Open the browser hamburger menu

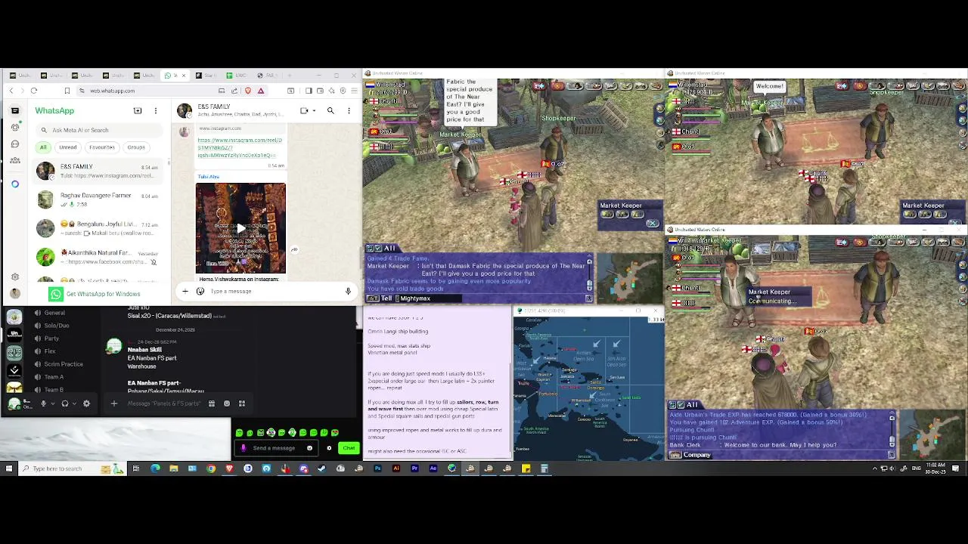355,91
